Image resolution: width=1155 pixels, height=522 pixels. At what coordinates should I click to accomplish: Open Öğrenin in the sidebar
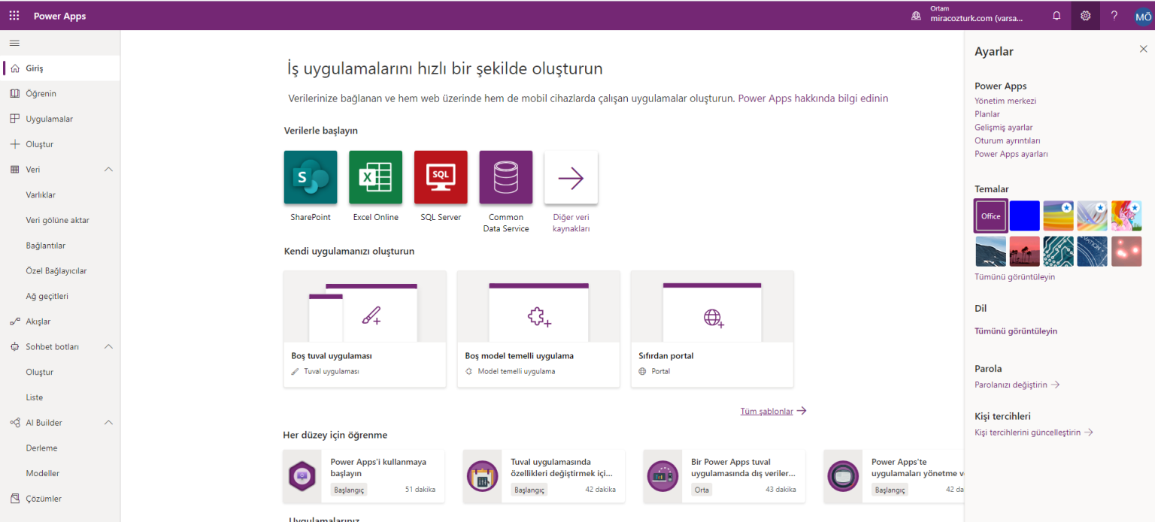[60, 94]
